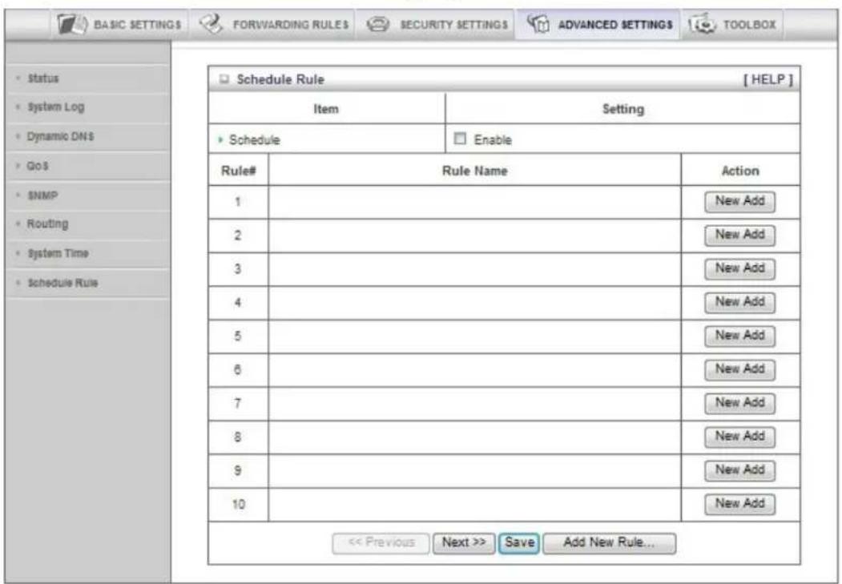
Task: Save the schedule settings
Action: [x=519, y=542]
